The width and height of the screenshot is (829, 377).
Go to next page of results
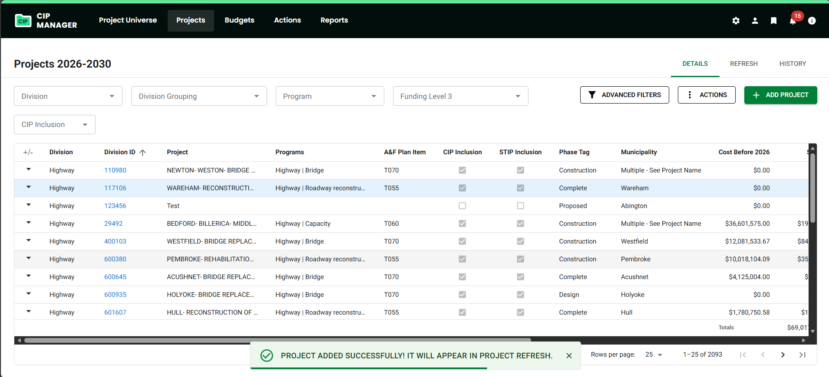(x=783, y=355)
